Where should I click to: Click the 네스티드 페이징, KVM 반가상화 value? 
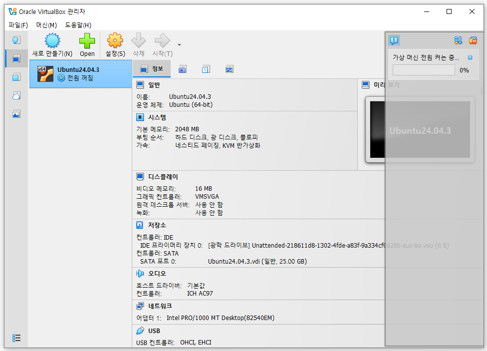(x=218, y=145)
